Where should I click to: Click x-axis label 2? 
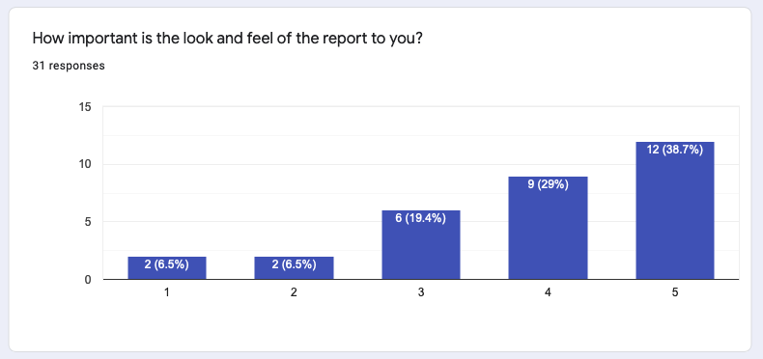pyautogui.click(x=294, y=292)
